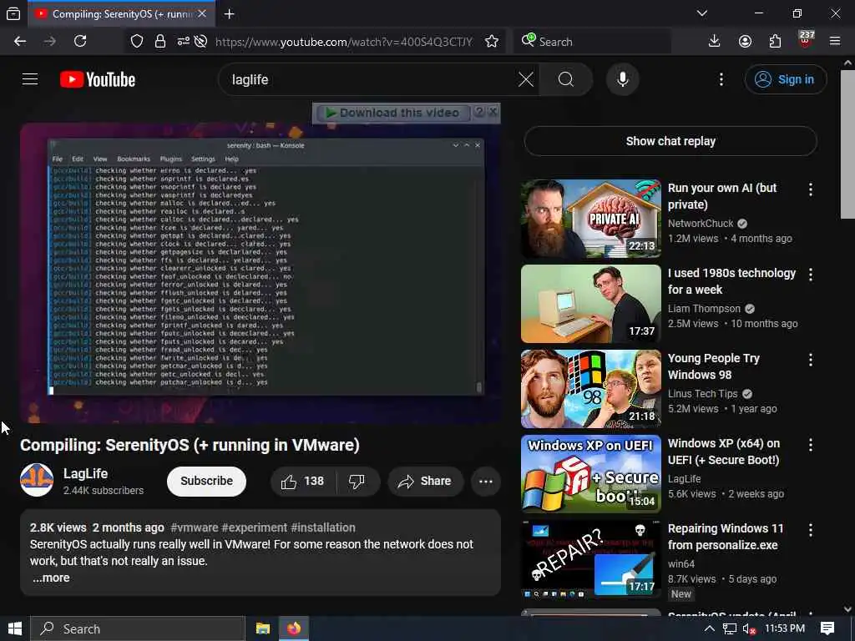Open File Explorer from the taskbar
This screenshot has width=855, height=641.
pos(263,628)
